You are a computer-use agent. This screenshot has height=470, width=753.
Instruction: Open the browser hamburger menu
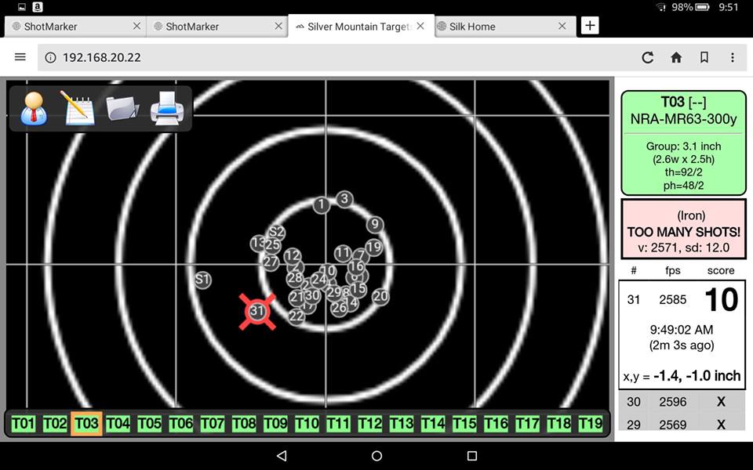20,57
